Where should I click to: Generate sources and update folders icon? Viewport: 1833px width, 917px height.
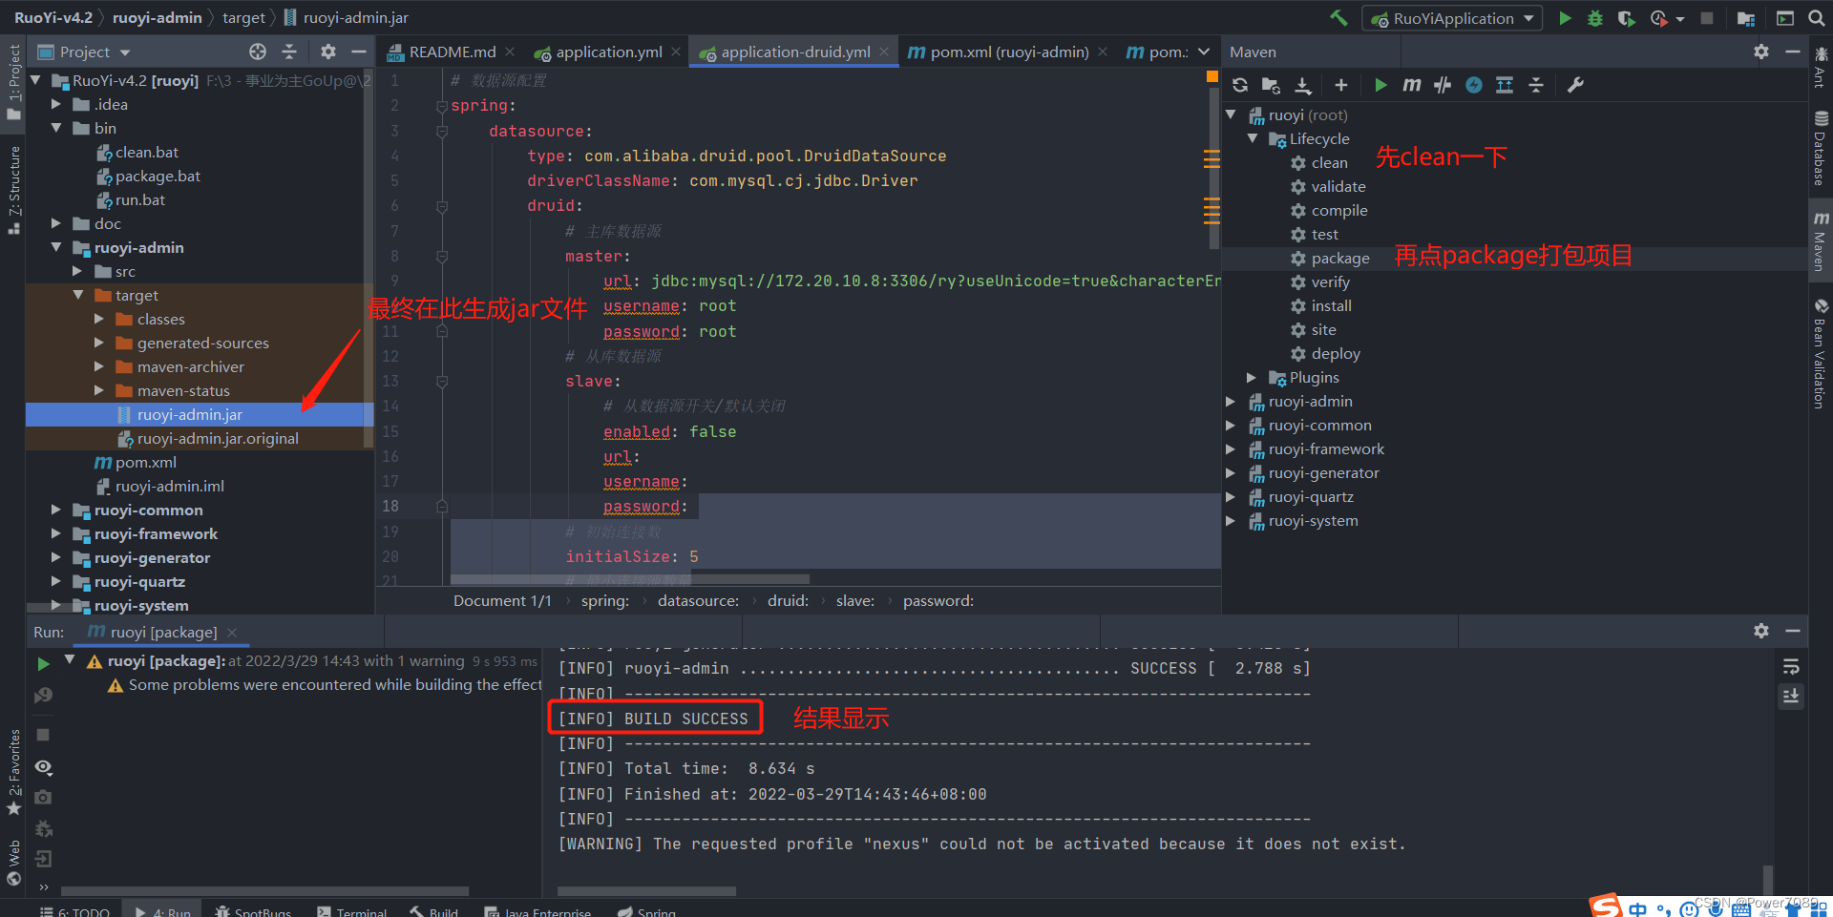coord(1271,85)
